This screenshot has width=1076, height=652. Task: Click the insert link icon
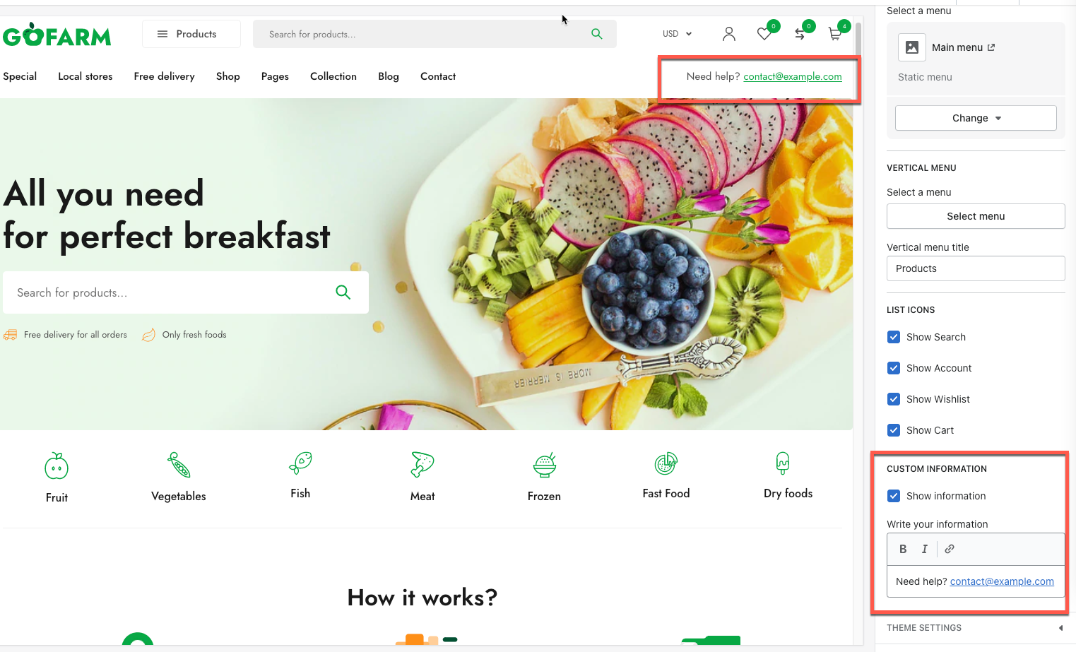point(950,549)
